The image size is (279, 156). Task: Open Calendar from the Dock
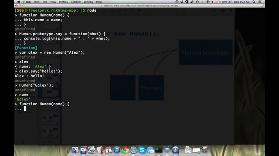coord(109,150)
